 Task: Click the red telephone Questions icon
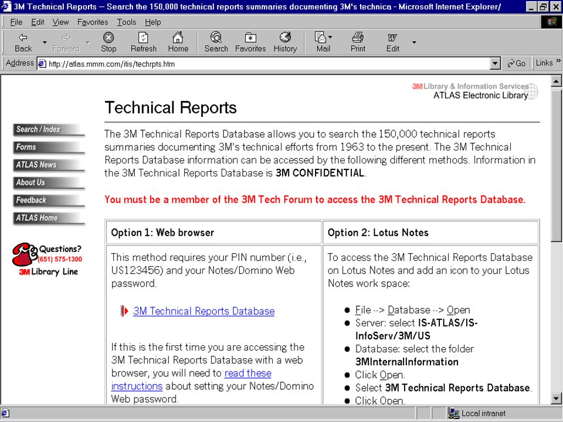click(x=25, y=254)
